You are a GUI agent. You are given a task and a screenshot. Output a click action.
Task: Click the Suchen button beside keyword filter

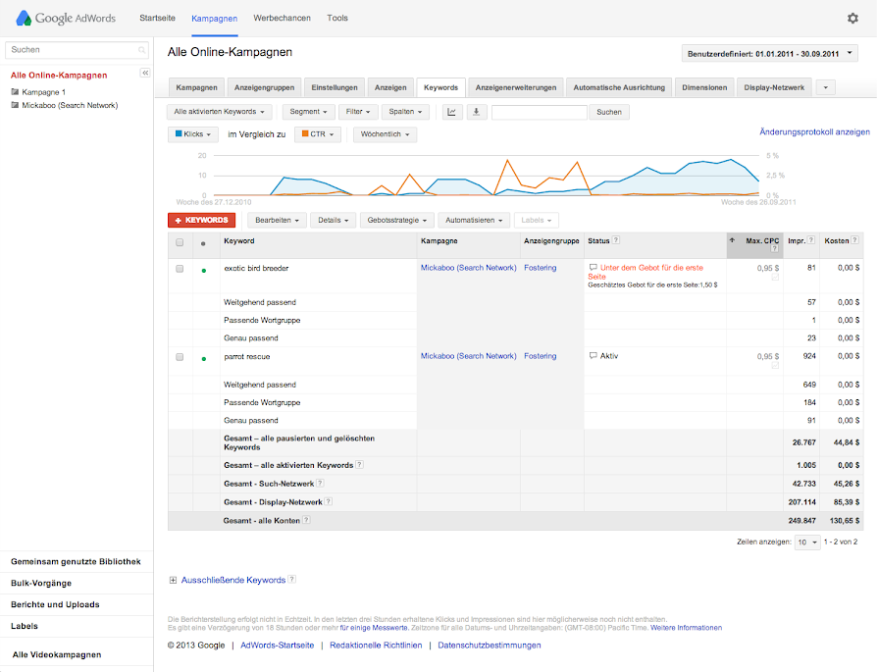609,112
